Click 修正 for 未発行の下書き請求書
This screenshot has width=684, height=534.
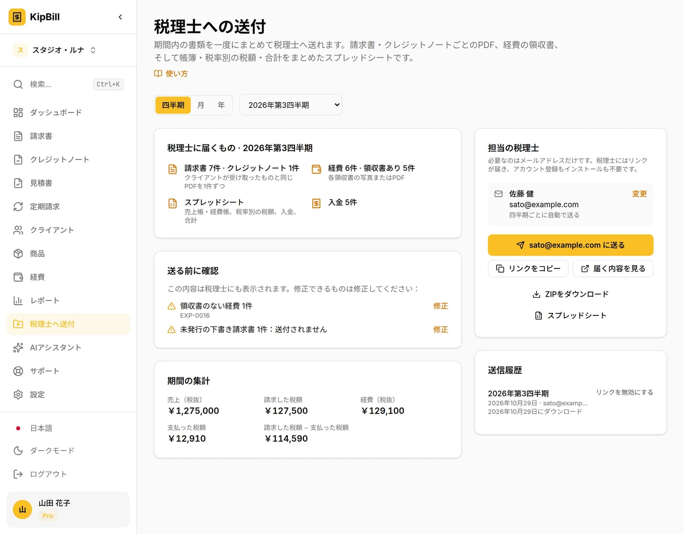(x=440, y=330)
